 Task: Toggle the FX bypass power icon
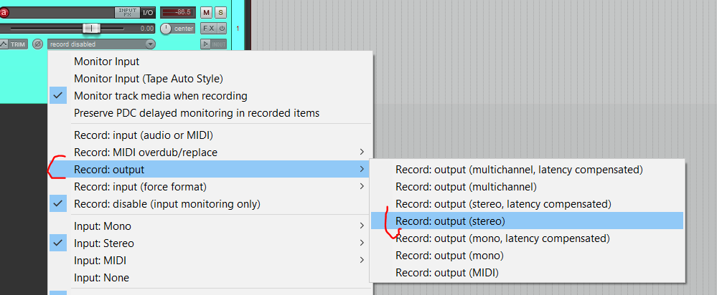222,29
